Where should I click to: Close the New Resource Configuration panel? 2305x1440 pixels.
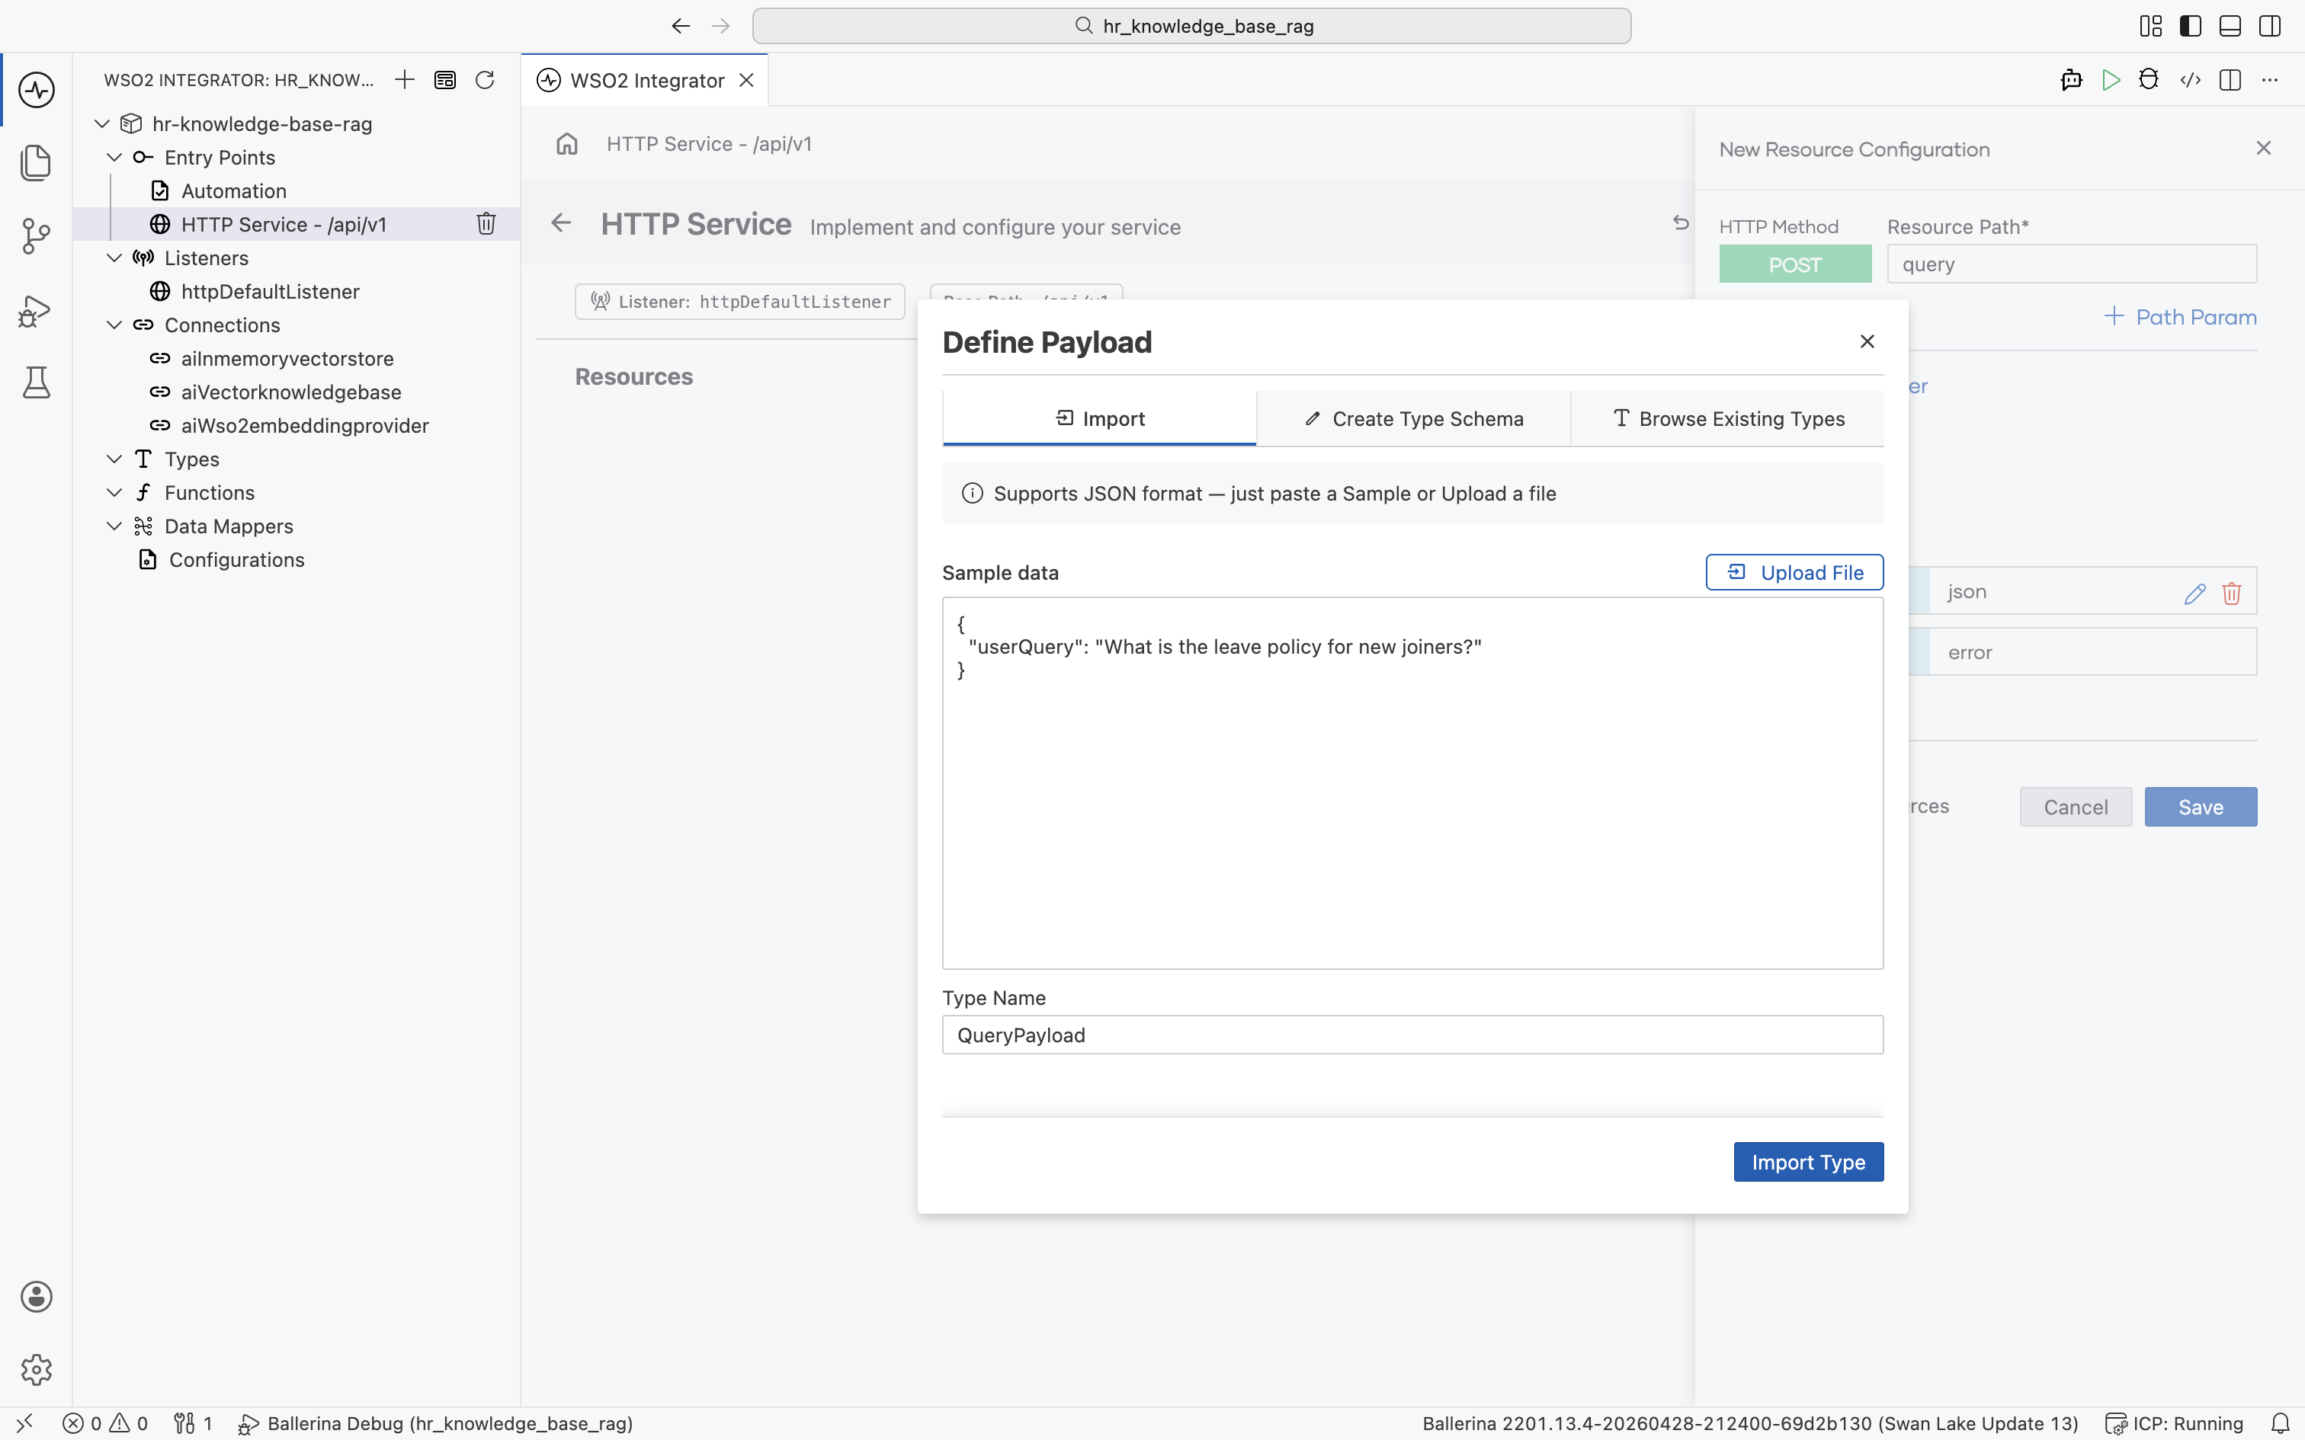pos(2263,148)
